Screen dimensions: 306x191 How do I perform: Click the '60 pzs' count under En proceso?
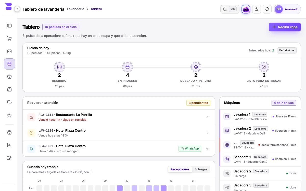point(127,86)
